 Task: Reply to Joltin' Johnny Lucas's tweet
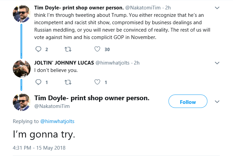(38, 82)
